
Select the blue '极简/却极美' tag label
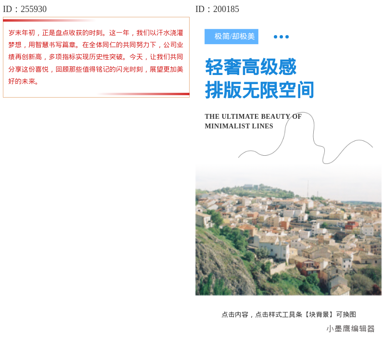click(231, 37)
